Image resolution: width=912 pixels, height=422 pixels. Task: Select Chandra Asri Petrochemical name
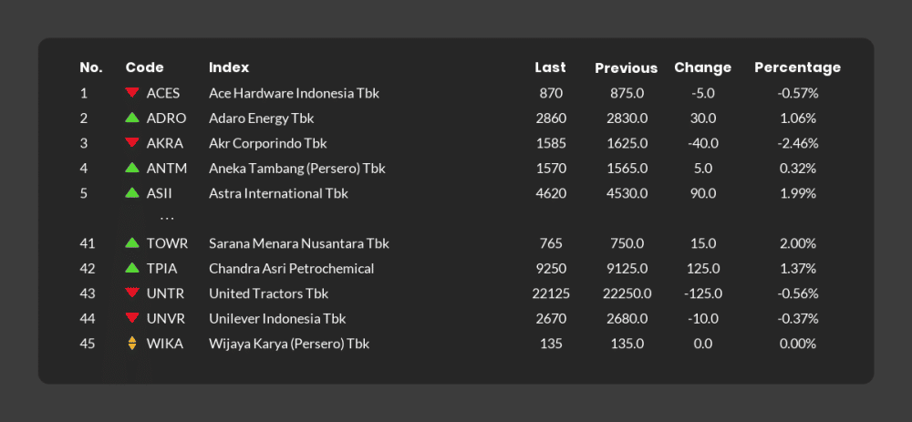pos(292,269)
